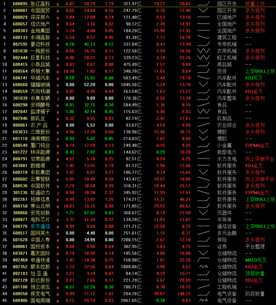Select stock row 张江高科
276x305 pixels.
[x=138, y=4]
